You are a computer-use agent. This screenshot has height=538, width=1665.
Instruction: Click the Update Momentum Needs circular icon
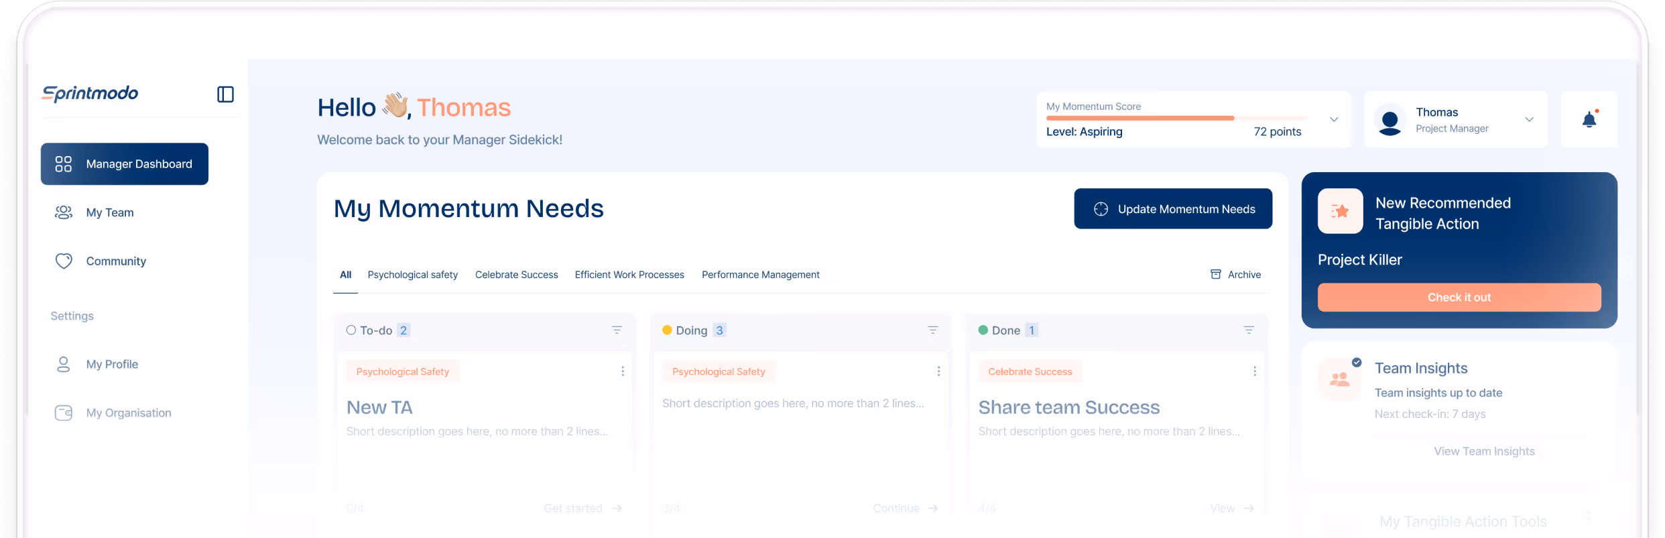click(1101, 209)
